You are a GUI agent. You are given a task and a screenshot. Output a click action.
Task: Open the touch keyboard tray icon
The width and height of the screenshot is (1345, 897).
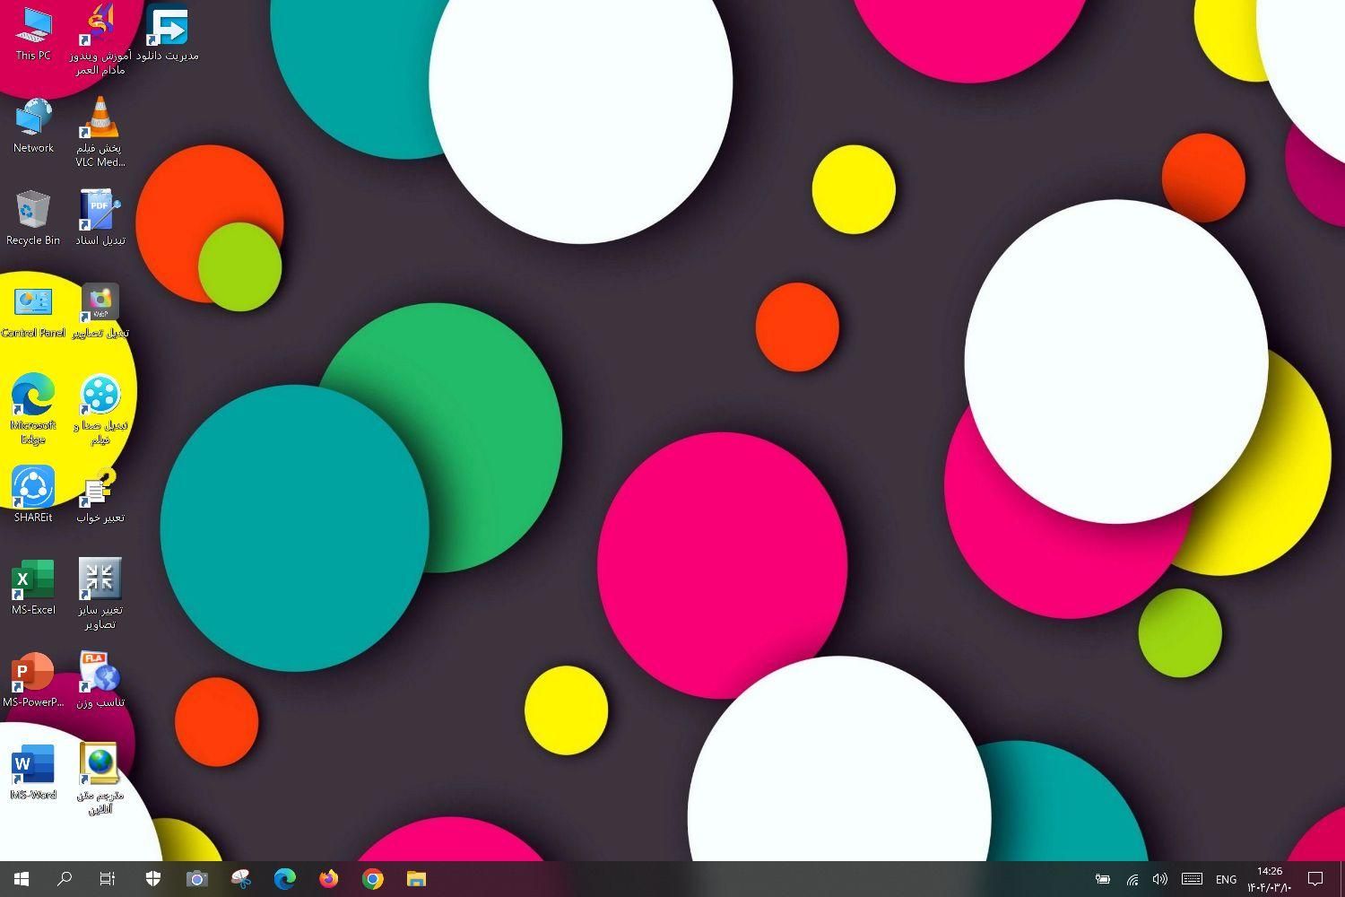pos(1192,880)
